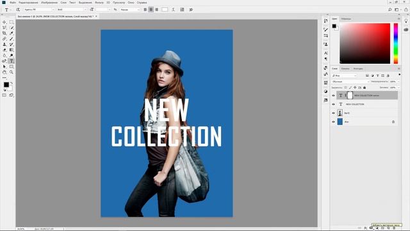
Task: Toggle lock position of layer
Action: pos(355,87)
